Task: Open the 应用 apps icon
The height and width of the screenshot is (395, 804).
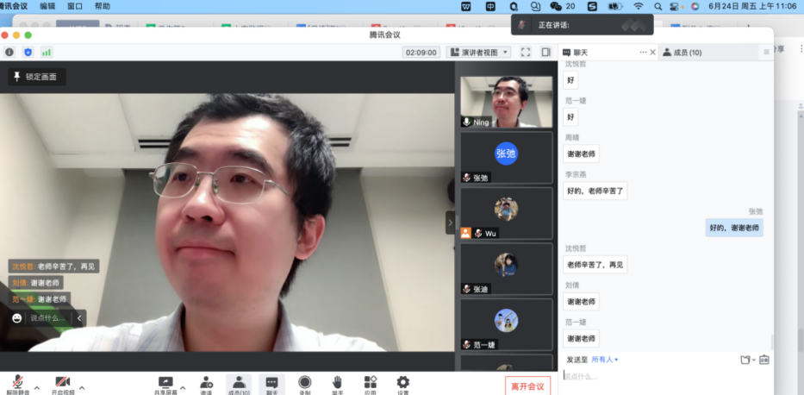Action: click(370, 382)
